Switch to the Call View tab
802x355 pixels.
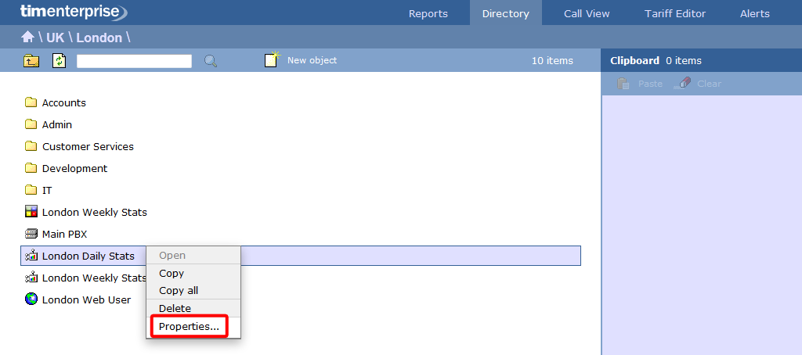pos(587,13)
